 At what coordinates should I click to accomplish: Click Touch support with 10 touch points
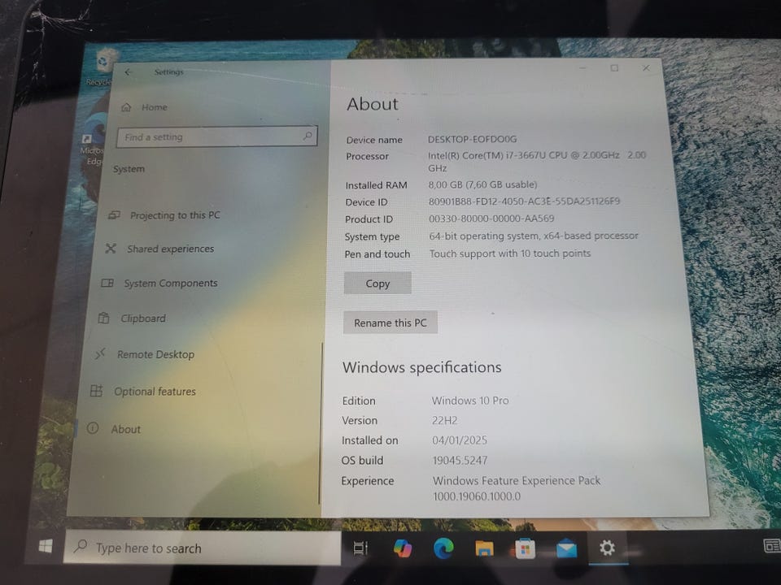(x=510, y=253)
